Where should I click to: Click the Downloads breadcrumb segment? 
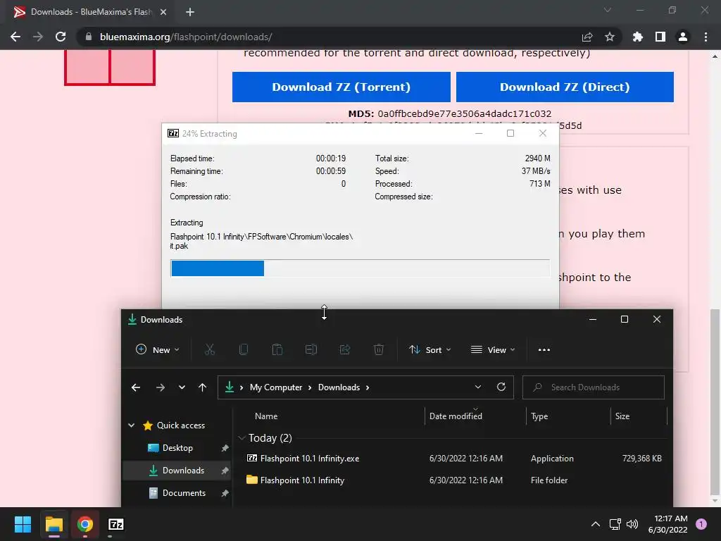click(x=339, y=387)
